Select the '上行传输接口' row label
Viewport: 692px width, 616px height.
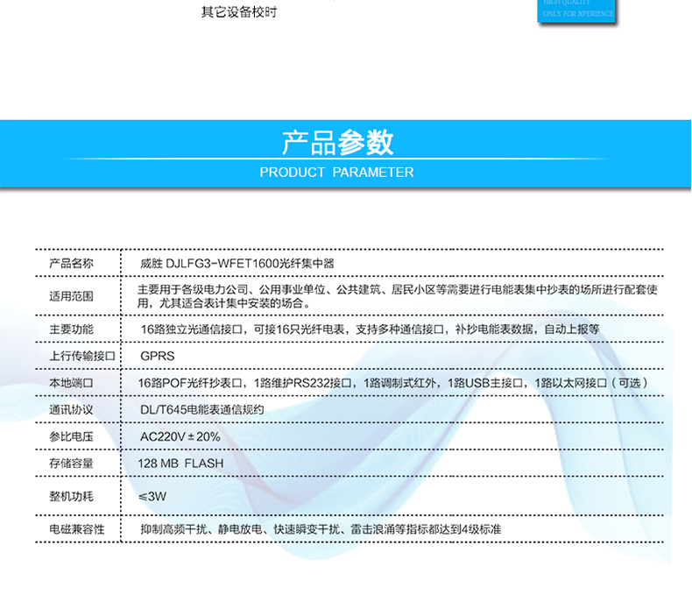point(82,356)
